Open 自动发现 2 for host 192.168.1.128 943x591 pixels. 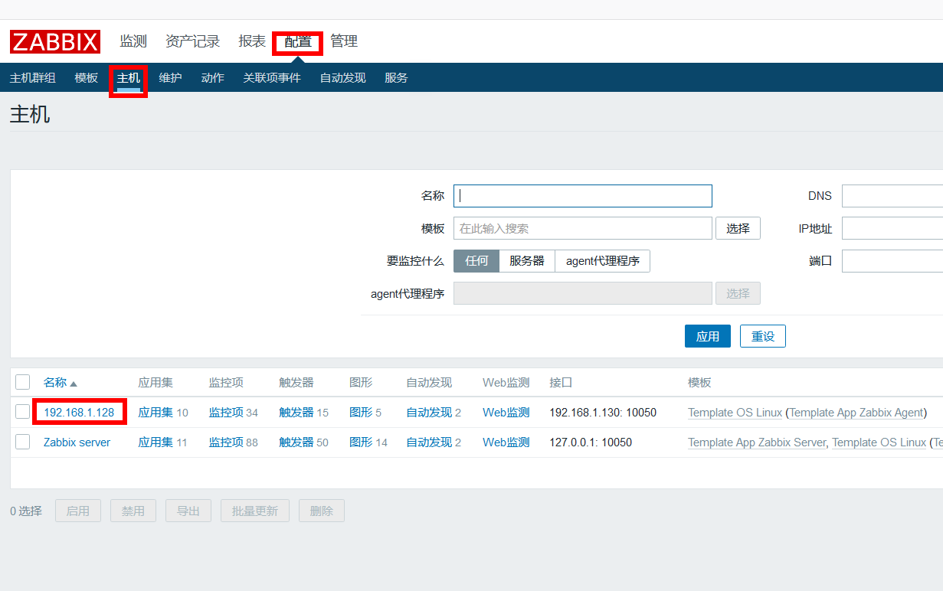429,413
